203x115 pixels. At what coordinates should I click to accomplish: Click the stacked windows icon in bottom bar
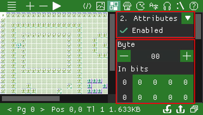point(194,109)
